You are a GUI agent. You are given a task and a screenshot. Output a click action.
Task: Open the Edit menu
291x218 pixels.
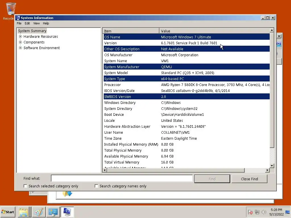coord(27,23)
